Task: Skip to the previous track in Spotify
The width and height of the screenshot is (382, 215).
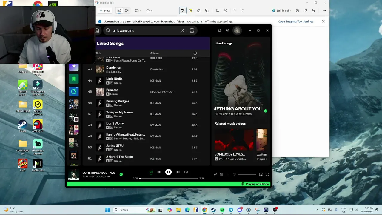Action: 159,172
